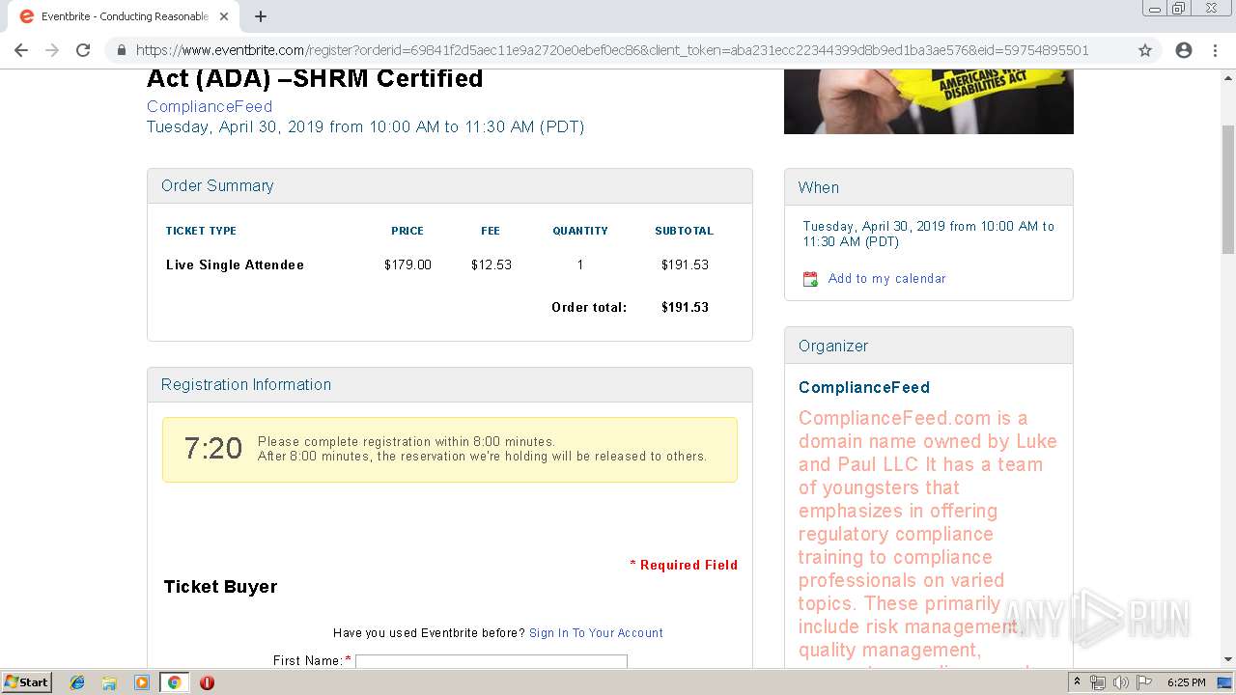Click the Show desktop tray icon
1236x695 pixels.
[x=1224, y=682]
